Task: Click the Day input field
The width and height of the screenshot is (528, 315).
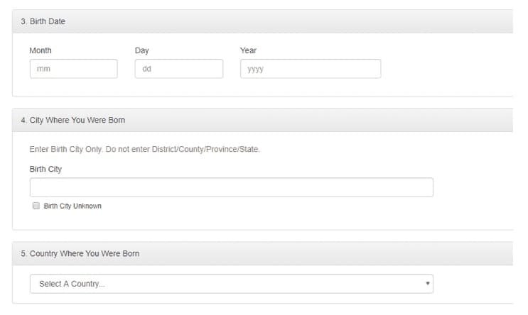Action: (178, 69)
